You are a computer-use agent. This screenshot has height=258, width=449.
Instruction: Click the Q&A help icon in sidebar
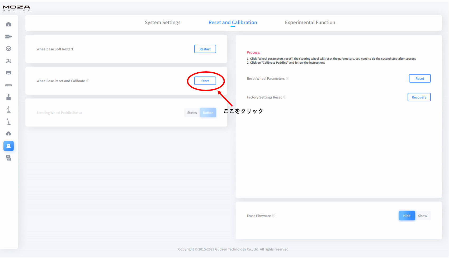(x=8, y=158)
